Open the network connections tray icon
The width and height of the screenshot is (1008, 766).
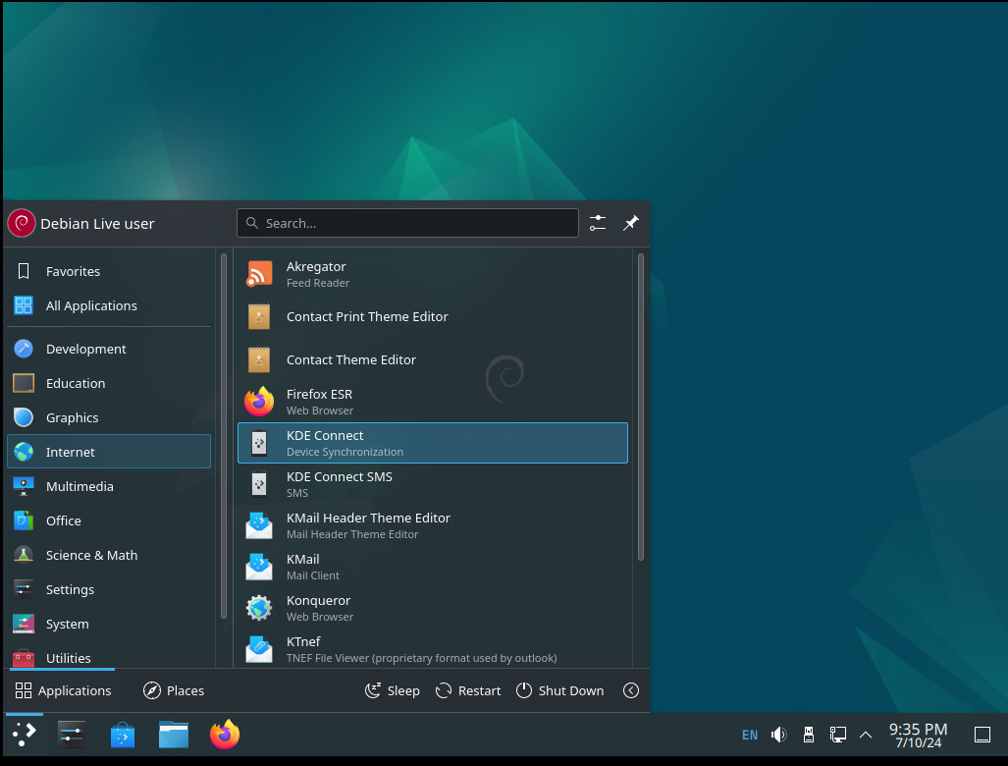(x=837, y=735)
